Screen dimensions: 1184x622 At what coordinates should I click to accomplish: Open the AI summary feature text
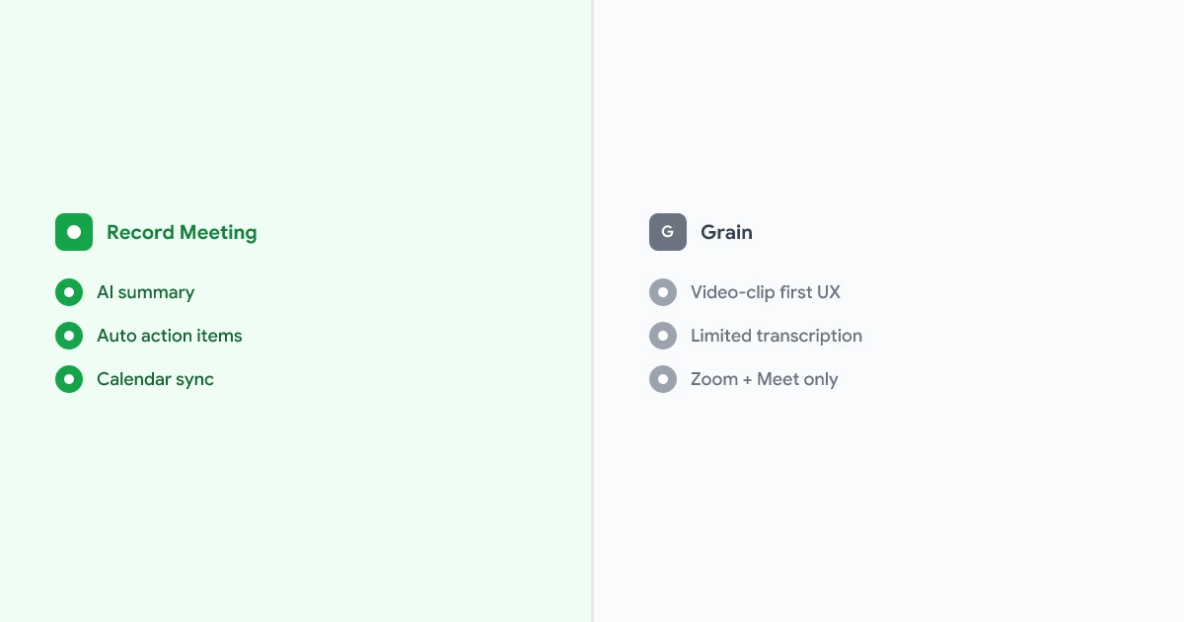pos(145,292)
